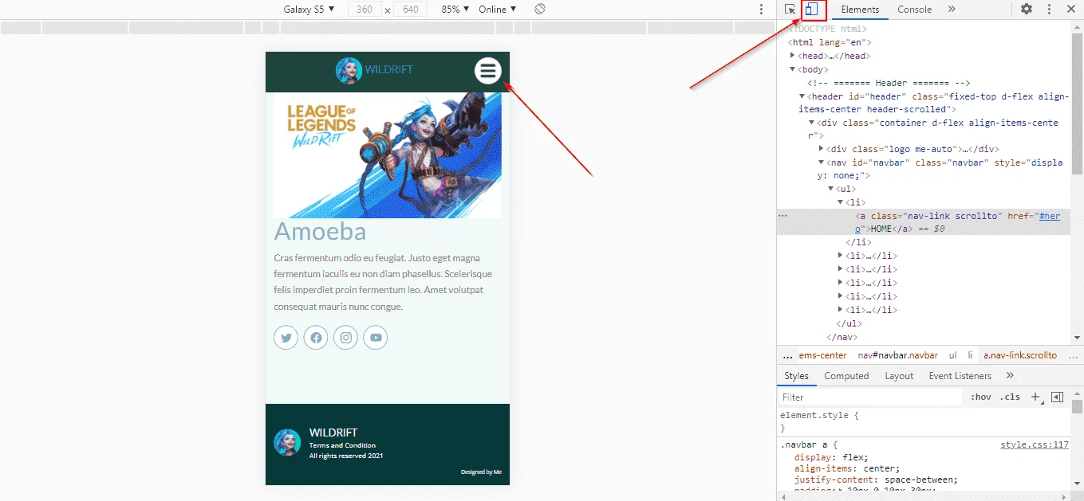
Task: Click the footer avatar logo image
Action: click(287, 442)
